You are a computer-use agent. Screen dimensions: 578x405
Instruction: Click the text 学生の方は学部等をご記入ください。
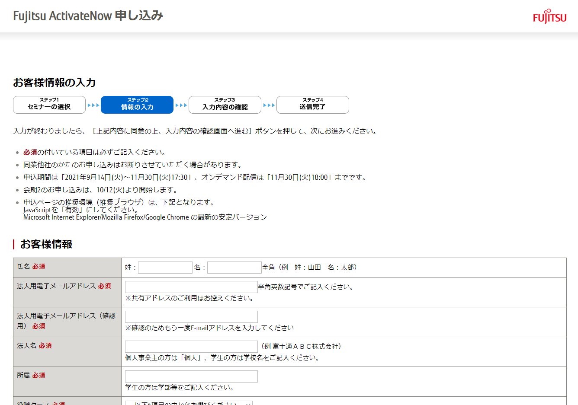click(180, 388)
